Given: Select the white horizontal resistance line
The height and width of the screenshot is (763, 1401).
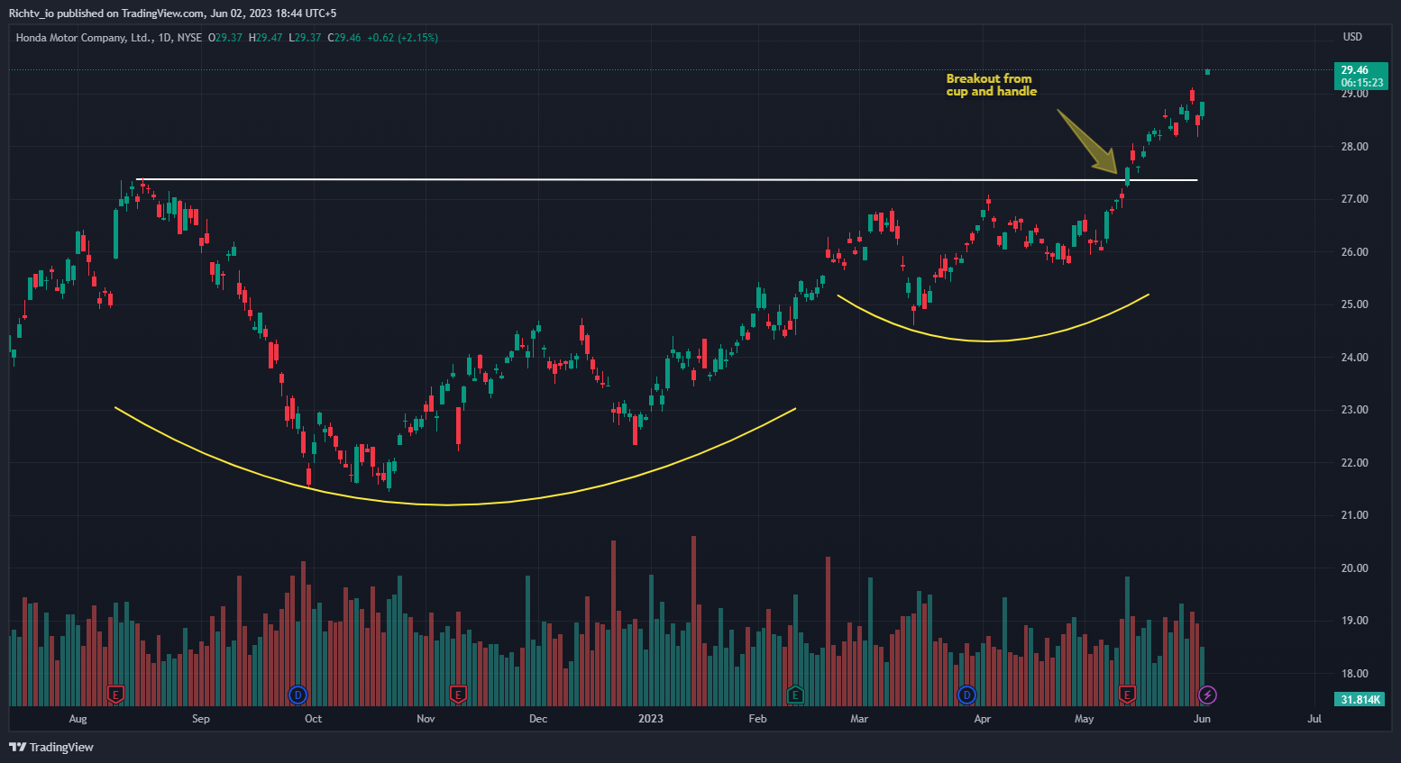Looking at the screenshot, I should click(667, 179).
